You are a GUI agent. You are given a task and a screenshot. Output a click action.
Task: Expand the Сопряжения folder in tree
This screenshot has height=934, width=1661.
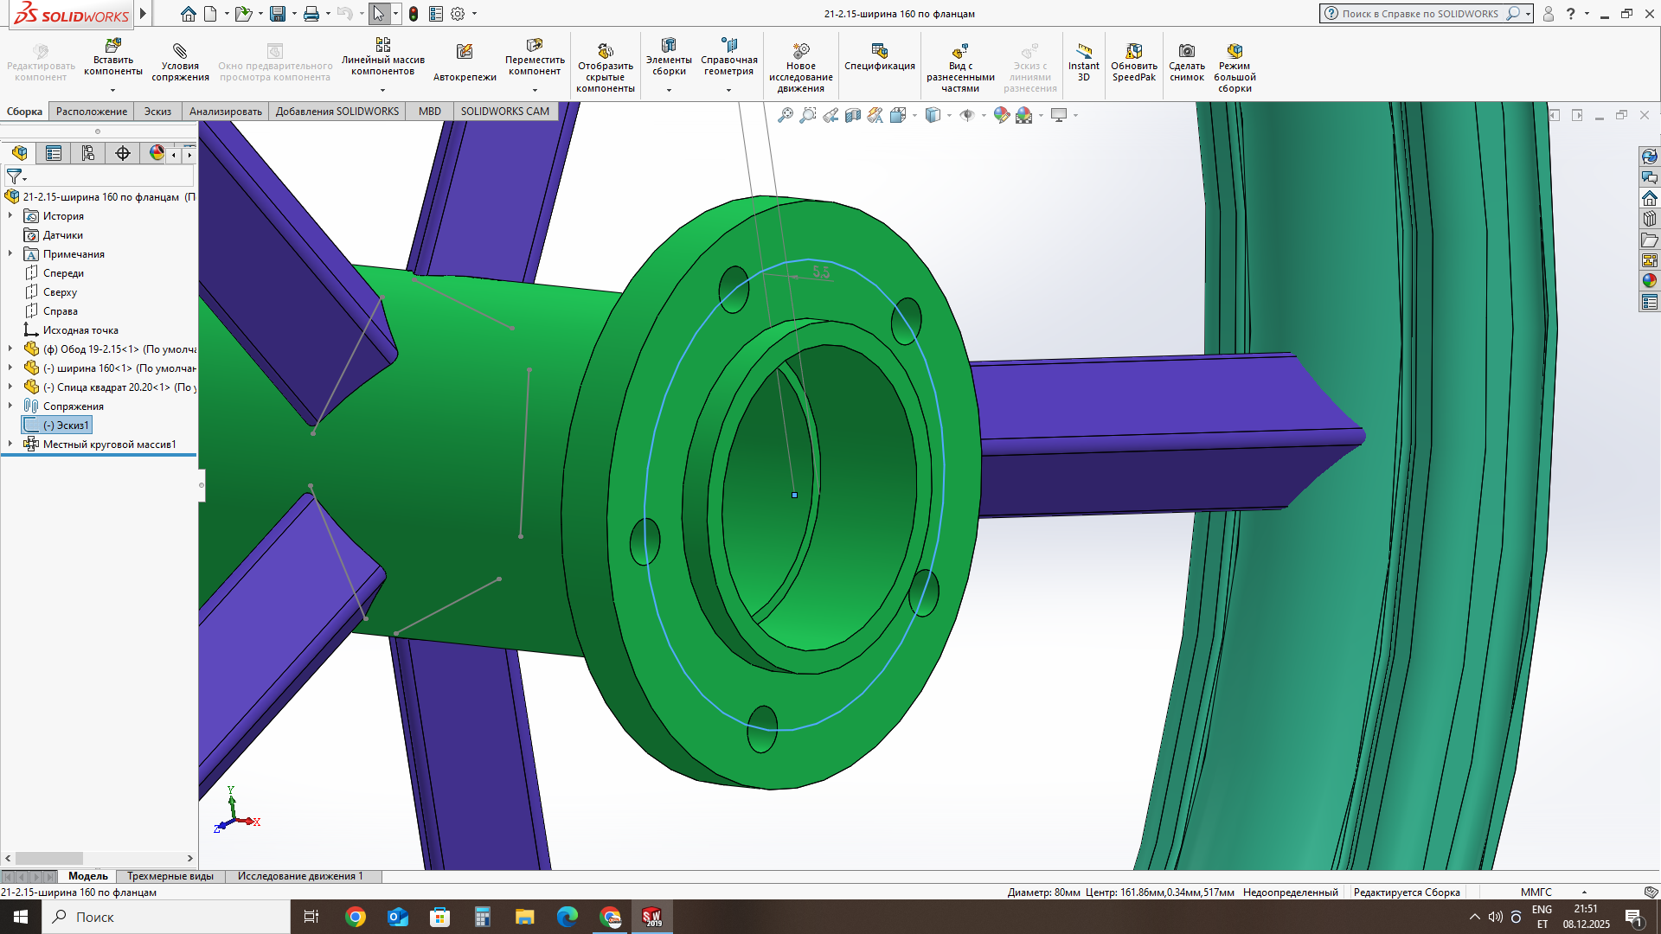pos(10,406)
